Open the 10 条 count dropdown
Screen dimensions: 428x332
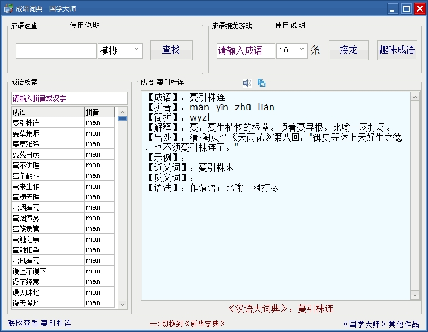pos(292,51)
